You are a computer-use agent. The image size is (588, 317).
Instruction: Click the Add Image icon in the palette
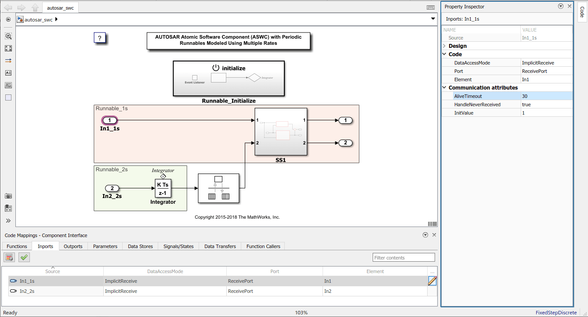point(8,85)
